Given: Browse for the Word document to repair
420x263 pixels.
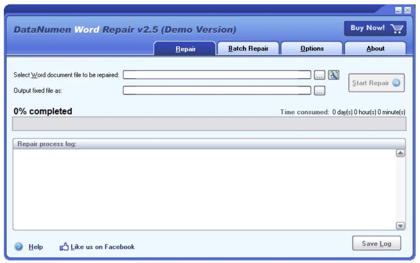Looking at the screenshot, I should coord(319,75).
